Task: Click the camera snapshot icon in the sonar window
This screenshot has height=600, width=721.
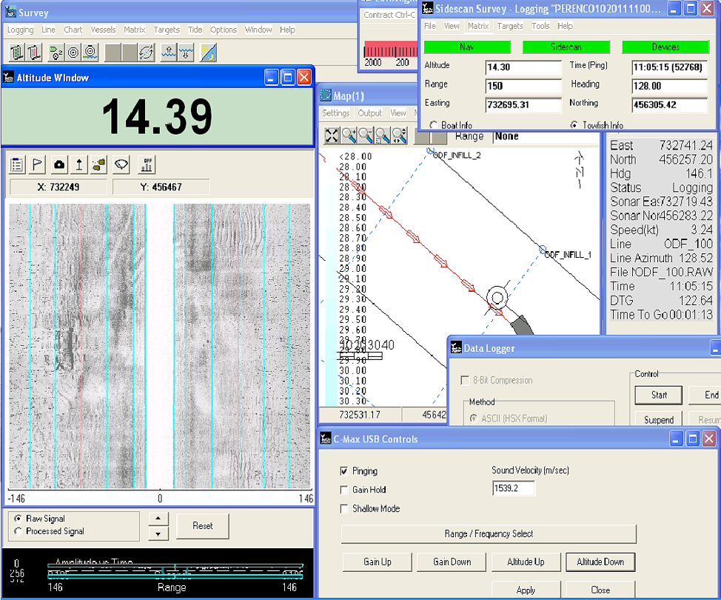Action: (58, 164)
